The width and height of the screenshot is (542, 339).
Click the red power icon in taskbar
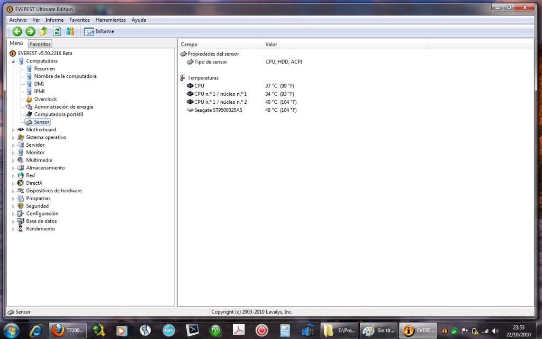pyautogui.click(x=261, y=331)
